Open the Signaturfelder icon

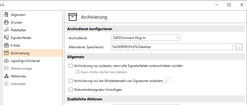click(x=6, y=38)
